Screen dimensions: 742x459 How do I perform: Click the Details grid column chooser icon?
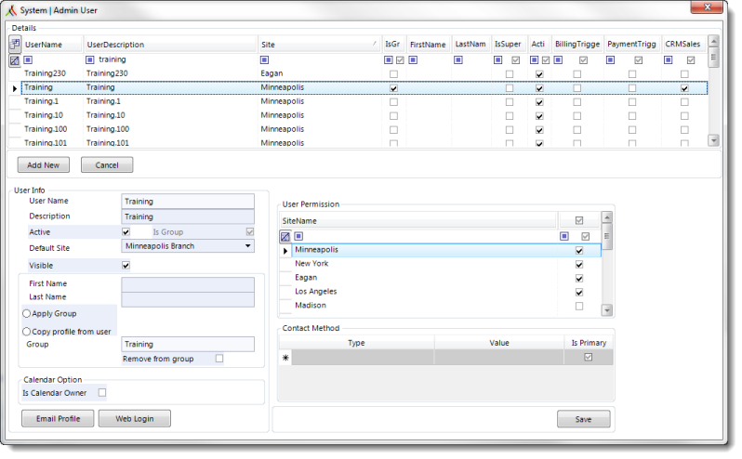(14, 44)
